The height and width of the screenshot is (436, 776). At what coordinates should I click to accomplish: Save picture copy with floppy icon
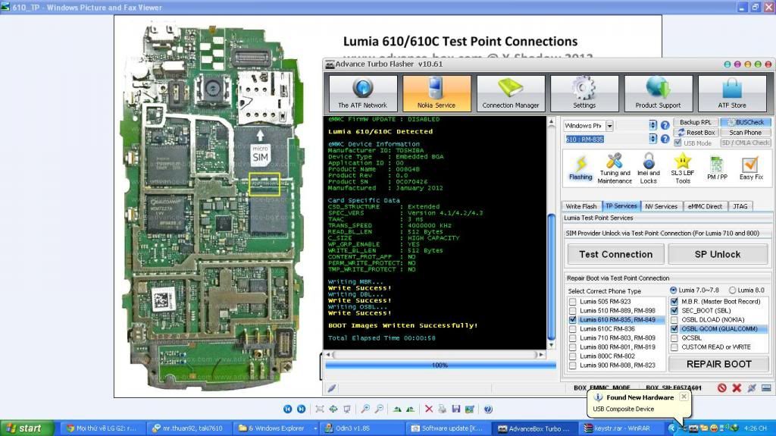455,409
